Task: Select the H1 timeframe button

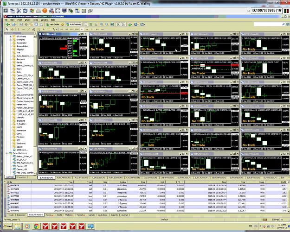Action: pyautogui.click(x=82, y=29)
